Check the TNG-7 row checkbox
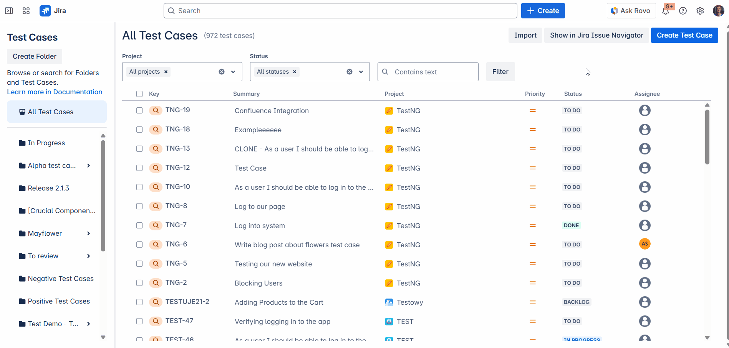This screenshot has height=348, width=729. 139,225
